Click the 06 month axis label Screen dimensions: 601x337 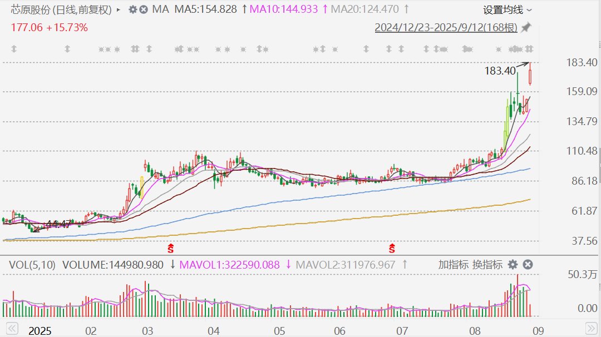click(339, 331)
